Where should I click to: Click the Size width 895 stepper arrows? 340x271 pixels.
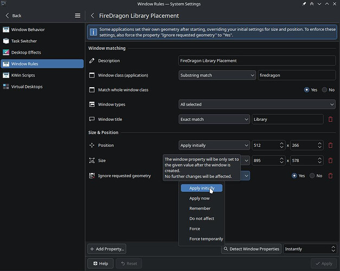tap(281, 160)
